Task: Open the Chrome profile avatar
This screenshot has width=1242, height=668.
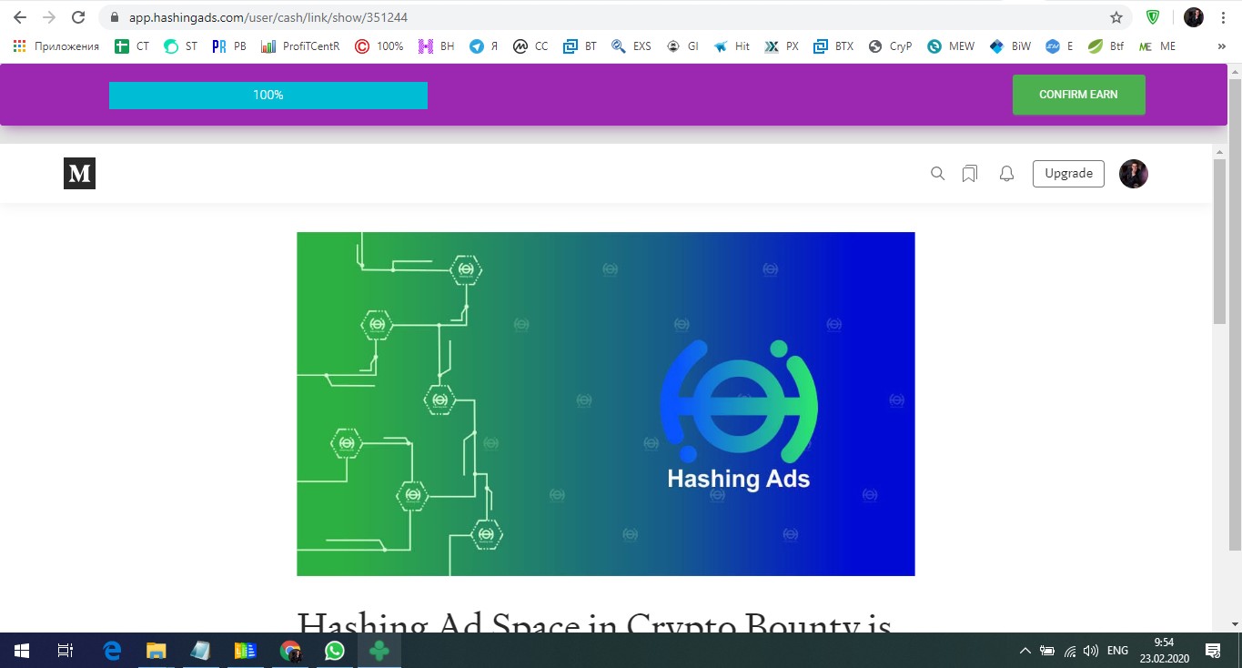Action: 1193,17
